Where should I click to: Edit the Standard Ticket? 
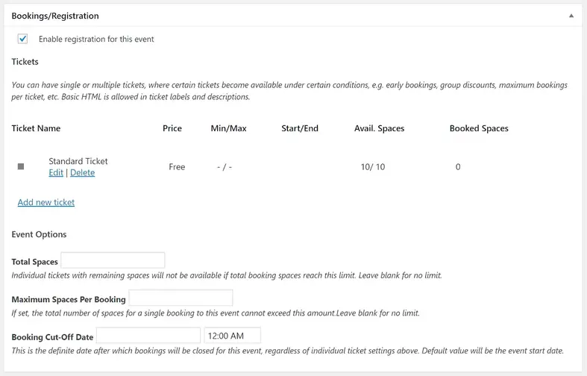coord(56,172)
